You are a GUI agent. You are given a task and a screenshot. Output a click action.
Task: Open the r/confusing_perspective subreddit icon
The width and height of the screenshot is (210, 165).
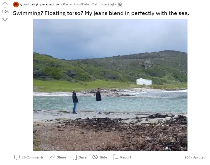pos(16,5)
